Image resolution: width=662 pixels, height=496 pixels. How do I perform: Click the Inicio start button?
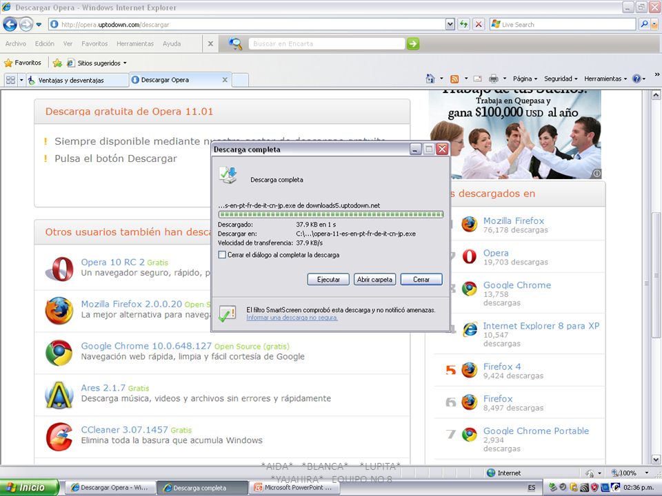pos(29,488)
